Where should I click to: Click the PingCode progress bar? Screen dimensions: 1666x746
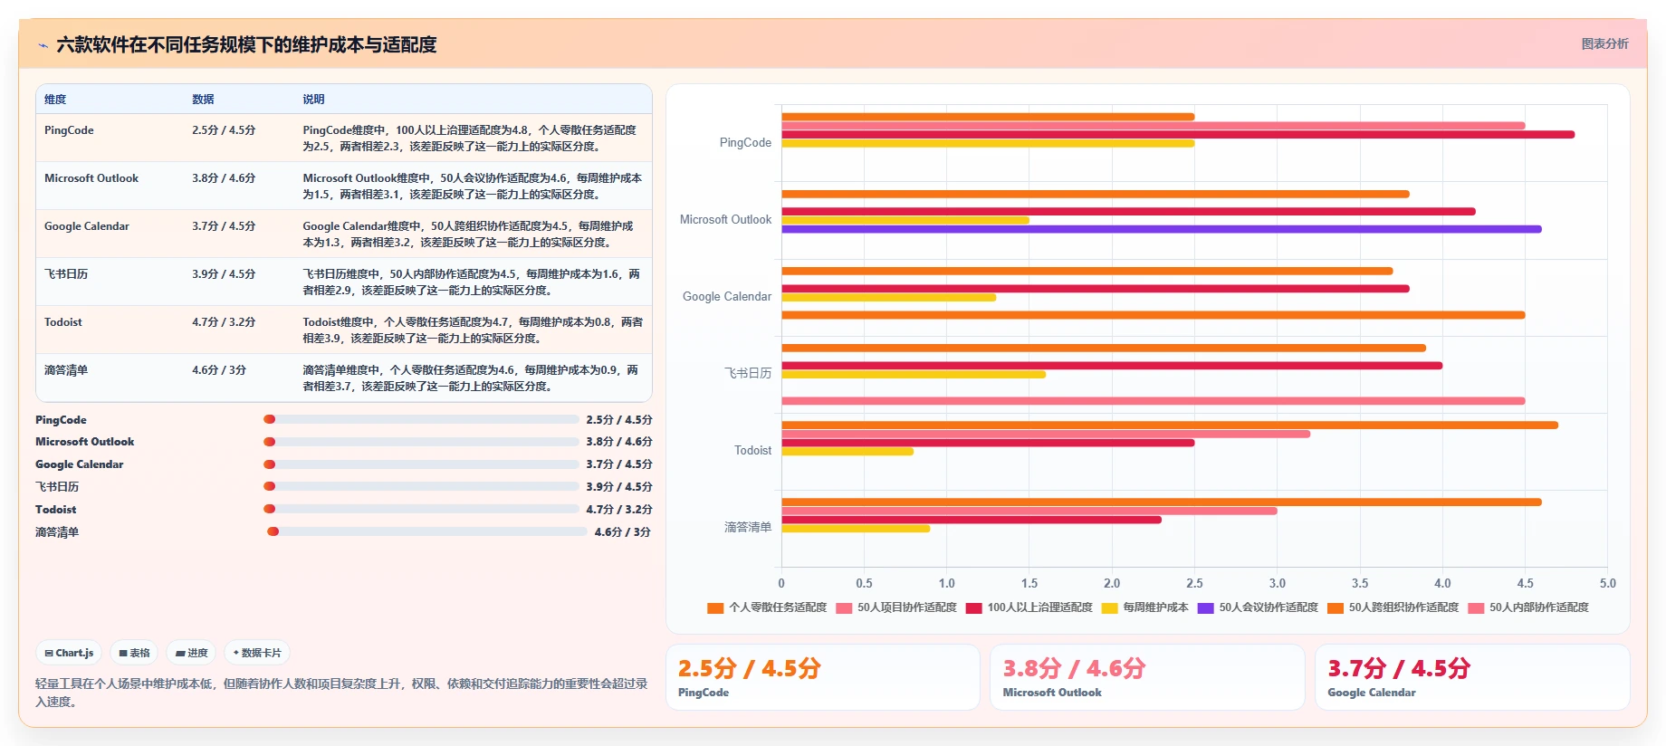pos(421,419)
